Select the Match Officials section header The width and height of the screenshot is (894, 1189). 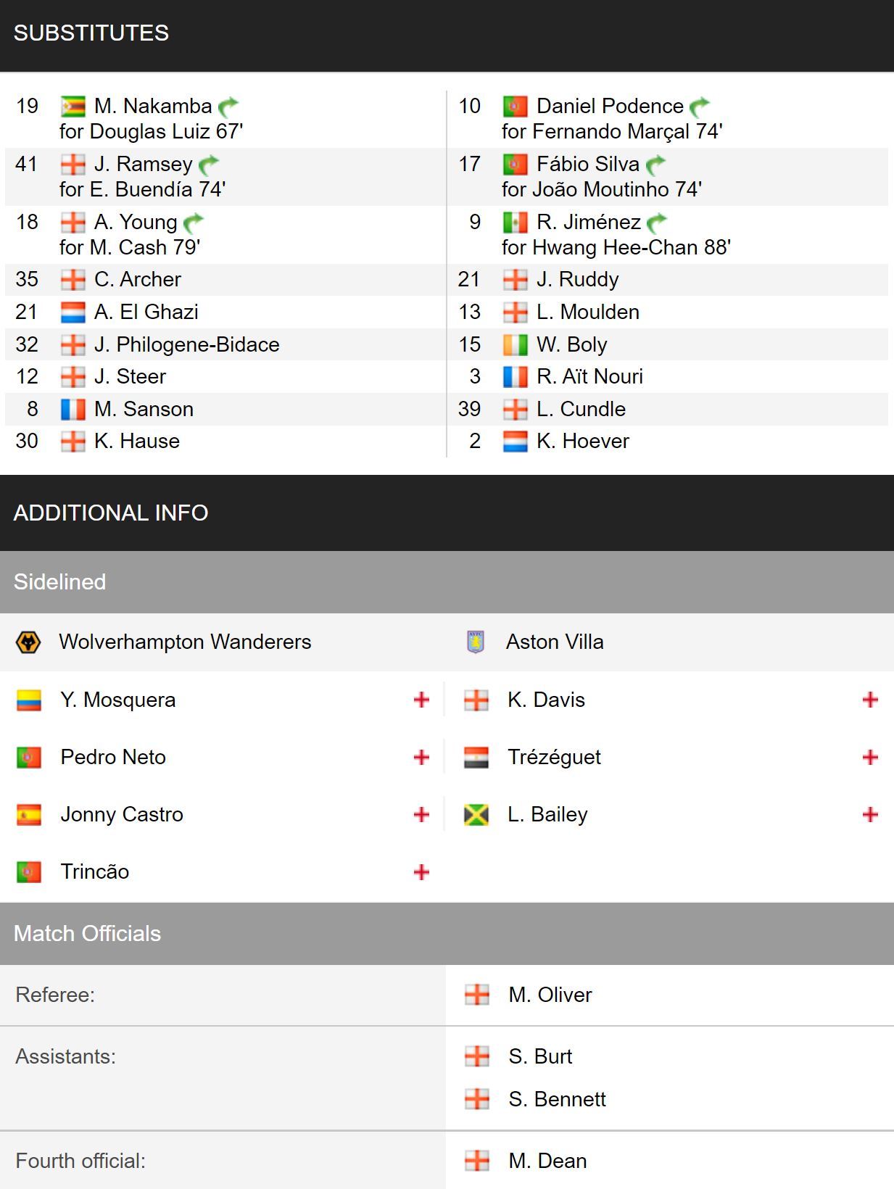(447, 934)
